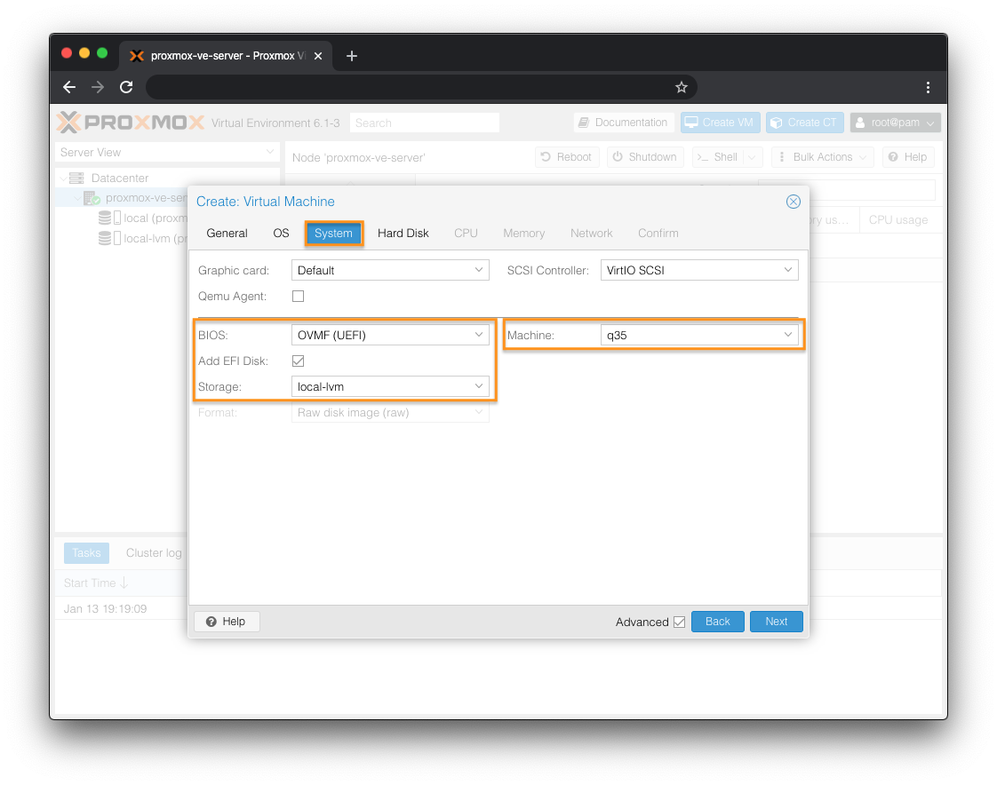Click the browser back arrow
The image size is (997, 785).
[x=69, y=87]
